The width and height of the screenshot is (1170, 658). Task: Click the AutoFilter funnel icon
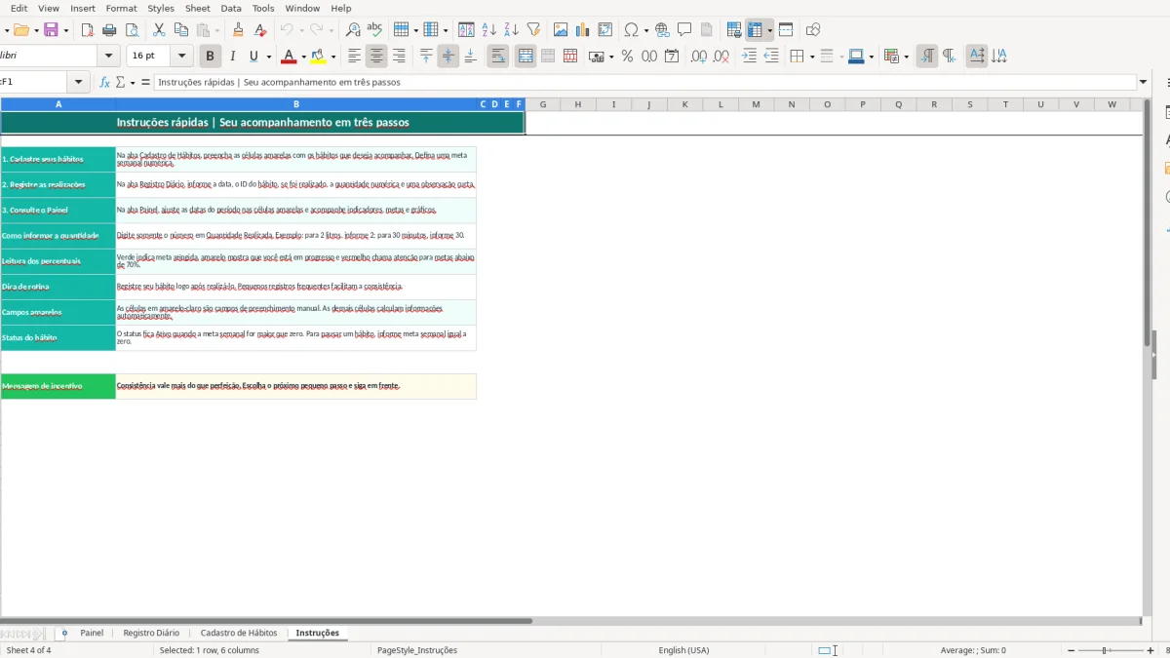tap(533, 30)
